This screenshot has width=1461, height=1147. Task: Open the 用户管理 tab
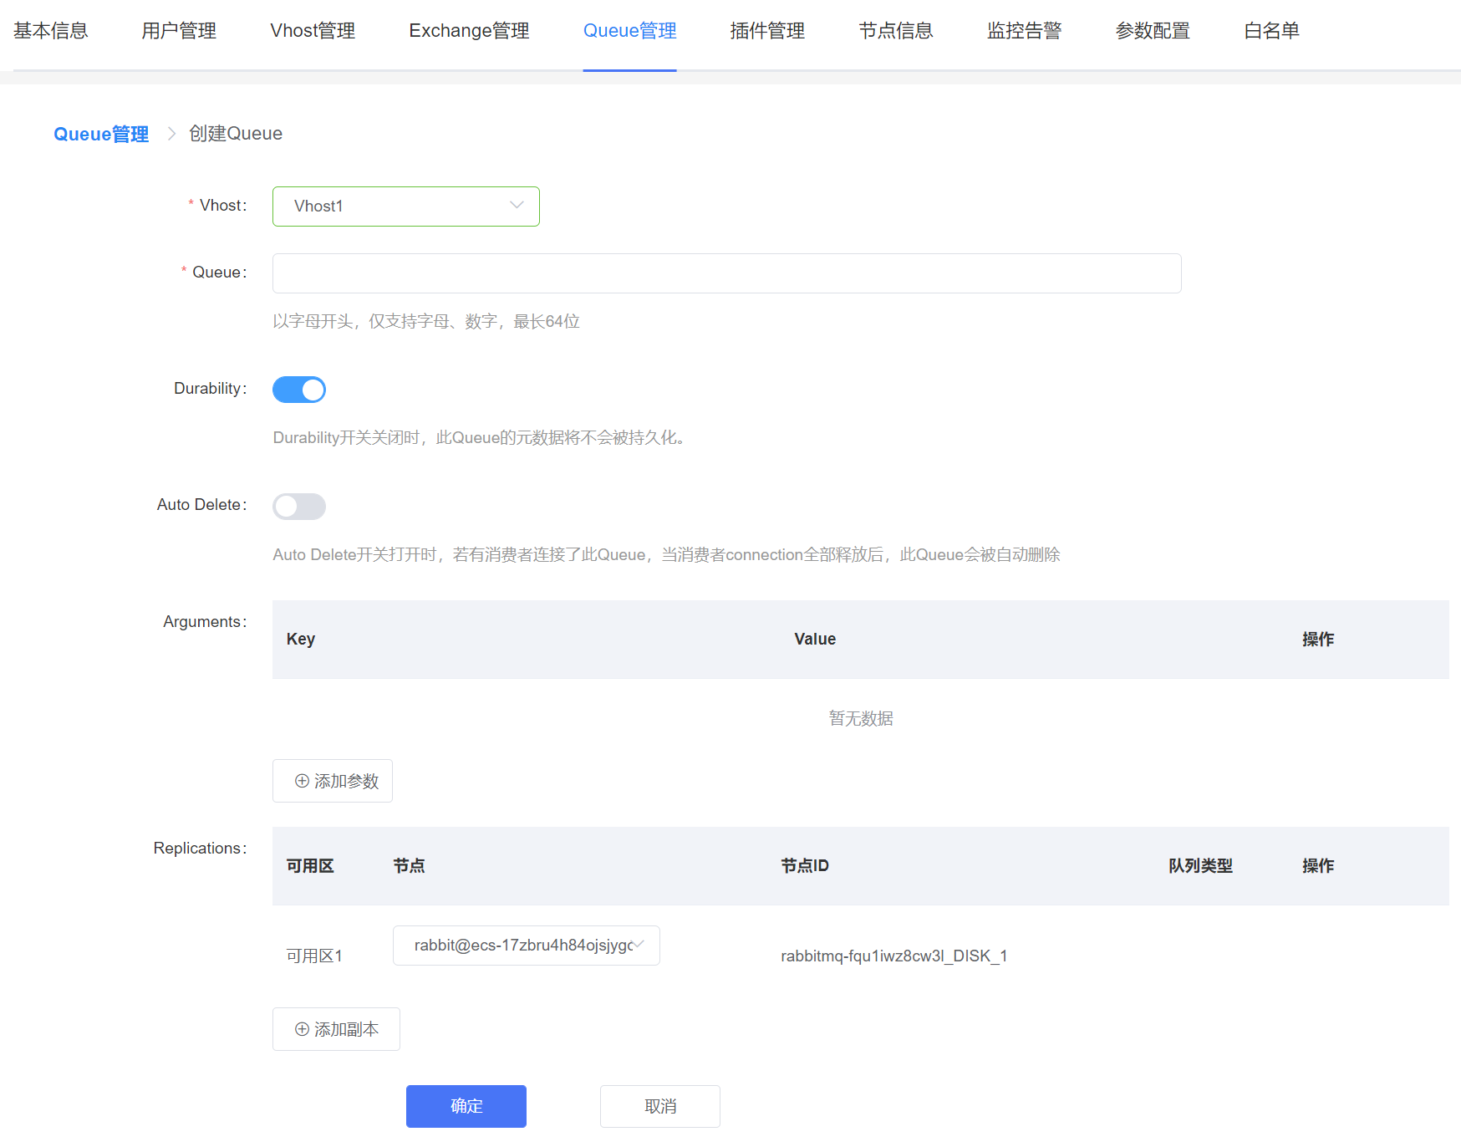tap(179, 31)
